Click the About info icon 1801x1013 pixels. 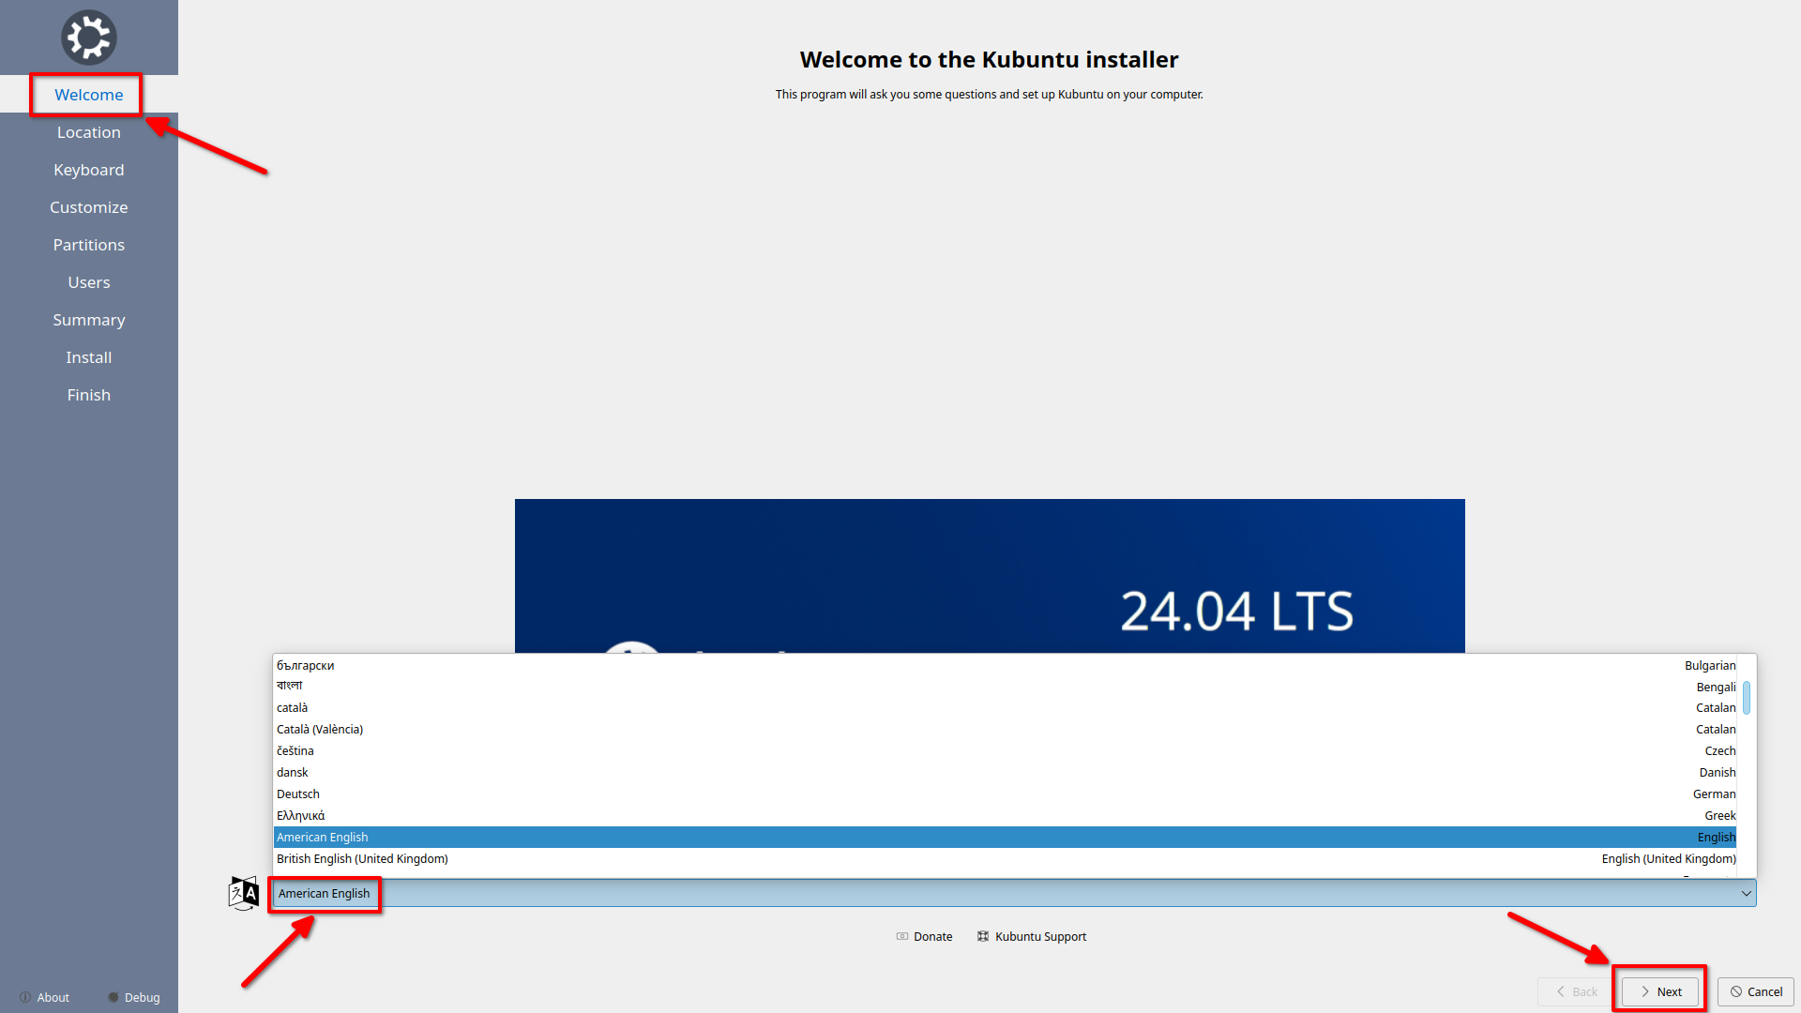point(26,997)
